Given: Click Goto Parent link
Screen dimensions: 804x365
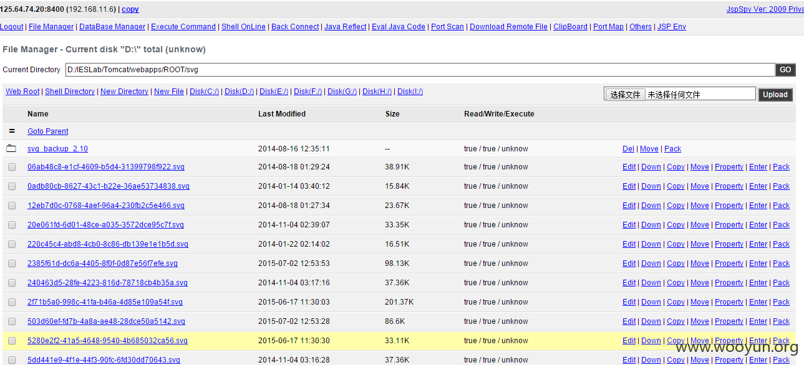Looking at the screenshot, I should coord(48,131).
